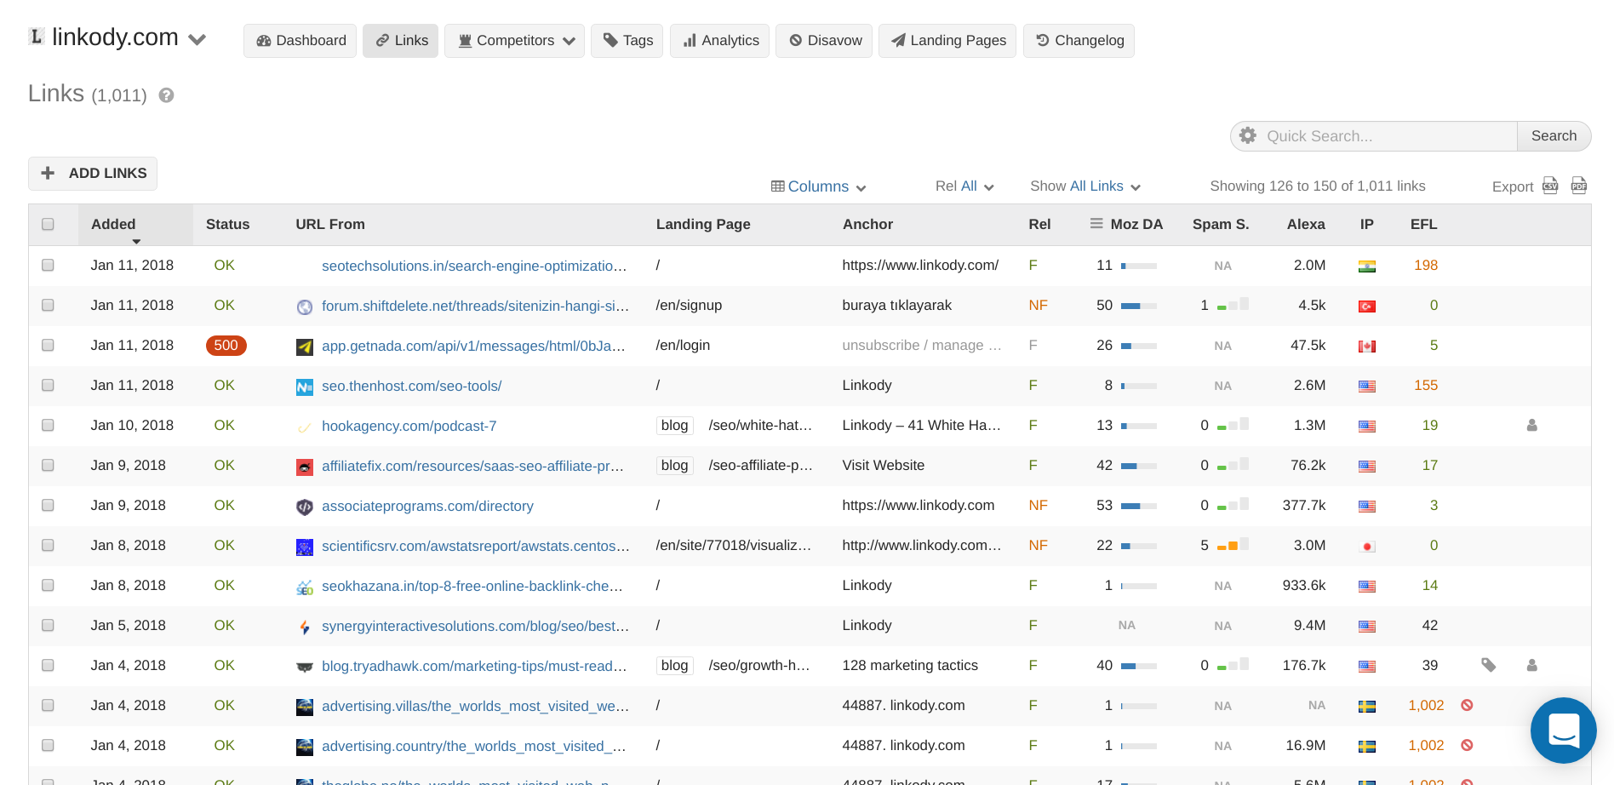The height and width of the screenshot is (785, 1614).
Task: Click Japan flag icon in scientificsrv.com row
Action: (1367, 546)
